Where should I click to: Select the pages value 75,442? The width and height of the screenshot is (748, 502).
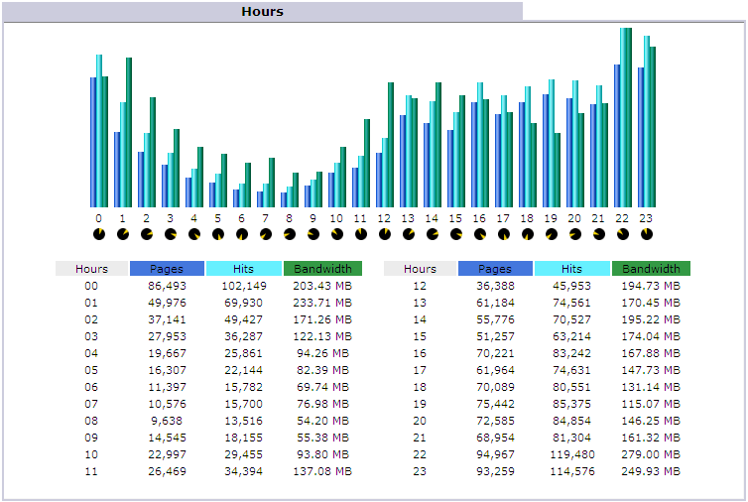pos(495,404)
